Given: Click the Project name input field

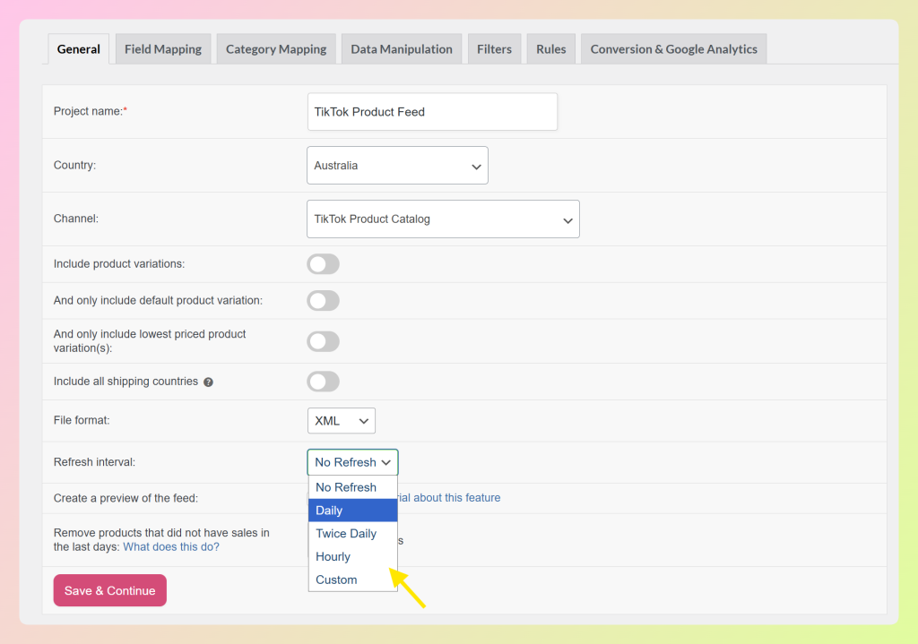Looking at the screenshot, I should pos(432,111).
